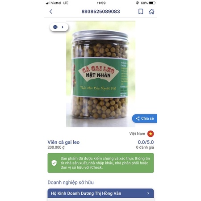The height and width of the screenshot is (201, 201).
Task: Tap the barcode number 8938525089083 title
Action: pyautogui.click(x=100, y=12)
